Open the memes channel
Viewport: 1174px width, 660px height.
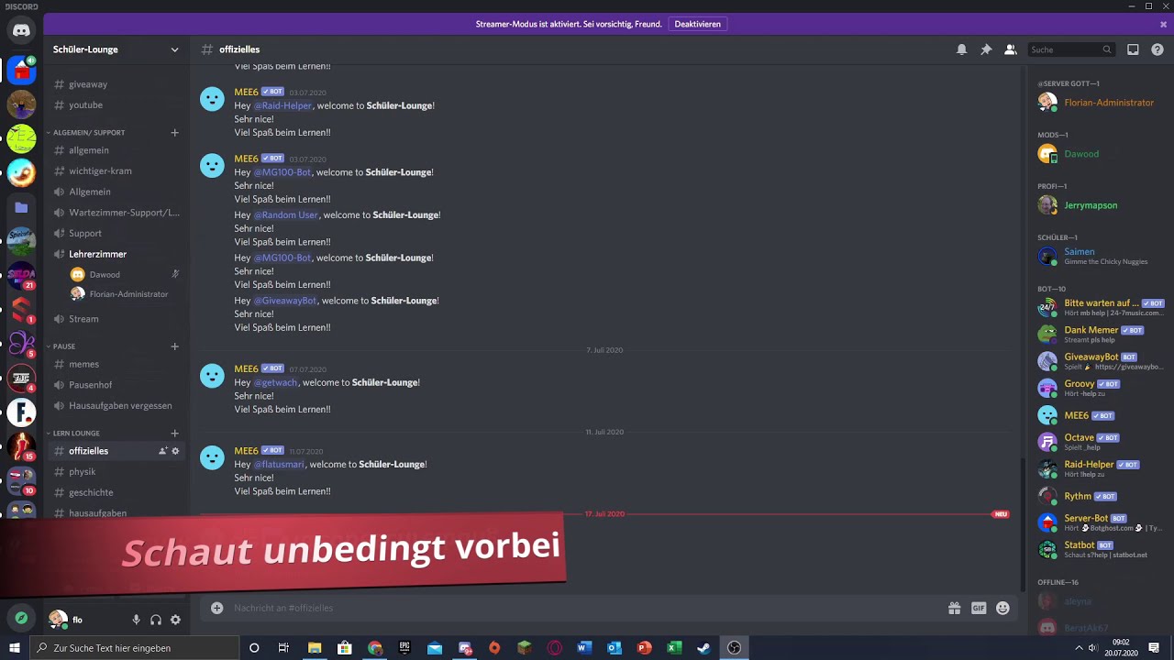(116, 365)
